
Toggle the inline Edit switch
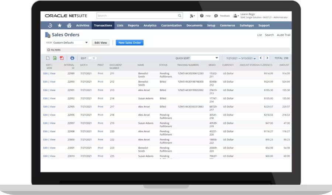pyautogui.click(x=92, y=58)
